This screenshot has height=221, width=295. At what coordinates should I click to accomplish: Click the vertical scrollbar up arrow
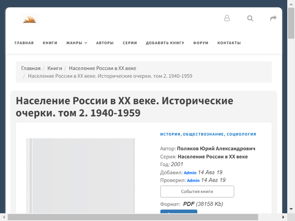pyautogui.click(x=291, y=4)
